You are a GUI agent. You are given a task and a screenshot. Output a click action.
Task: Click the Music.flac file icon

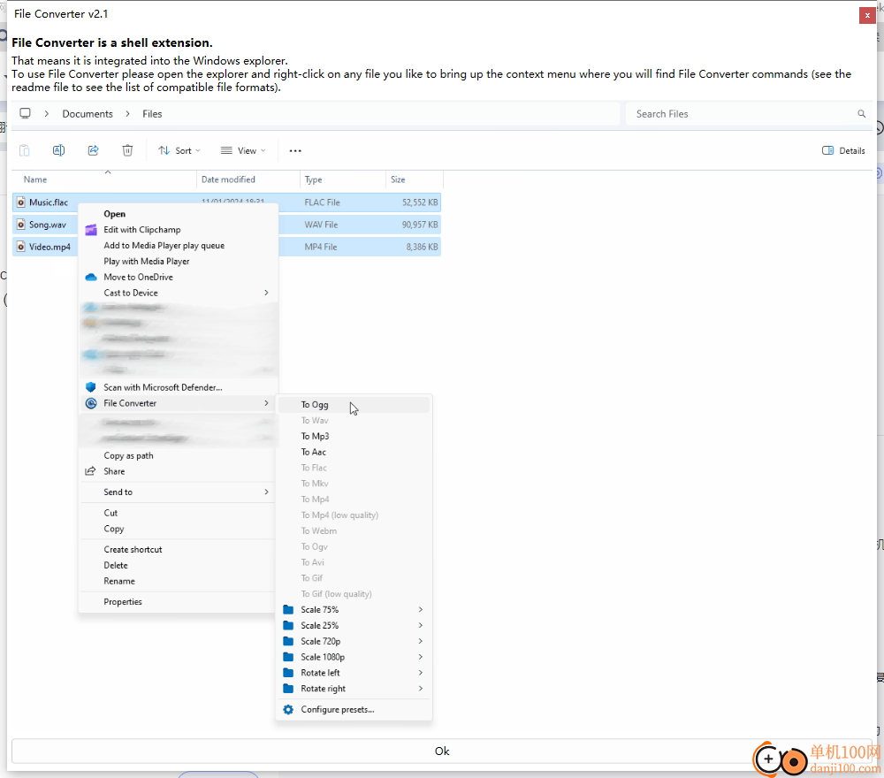21,202
